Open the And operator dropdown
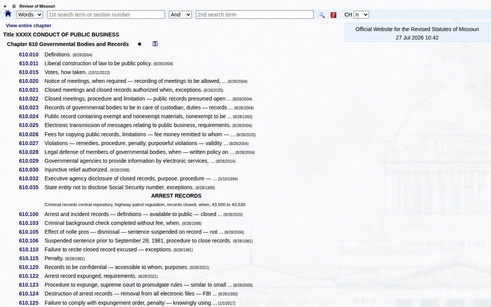 point(180,15)
